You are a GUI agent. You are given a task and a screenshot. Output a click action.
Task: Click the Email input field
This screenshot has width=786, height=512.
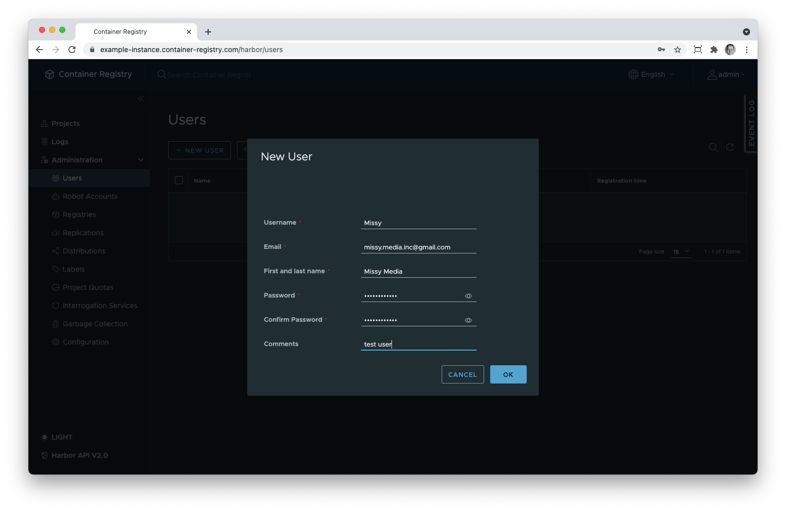coord(419,247)
